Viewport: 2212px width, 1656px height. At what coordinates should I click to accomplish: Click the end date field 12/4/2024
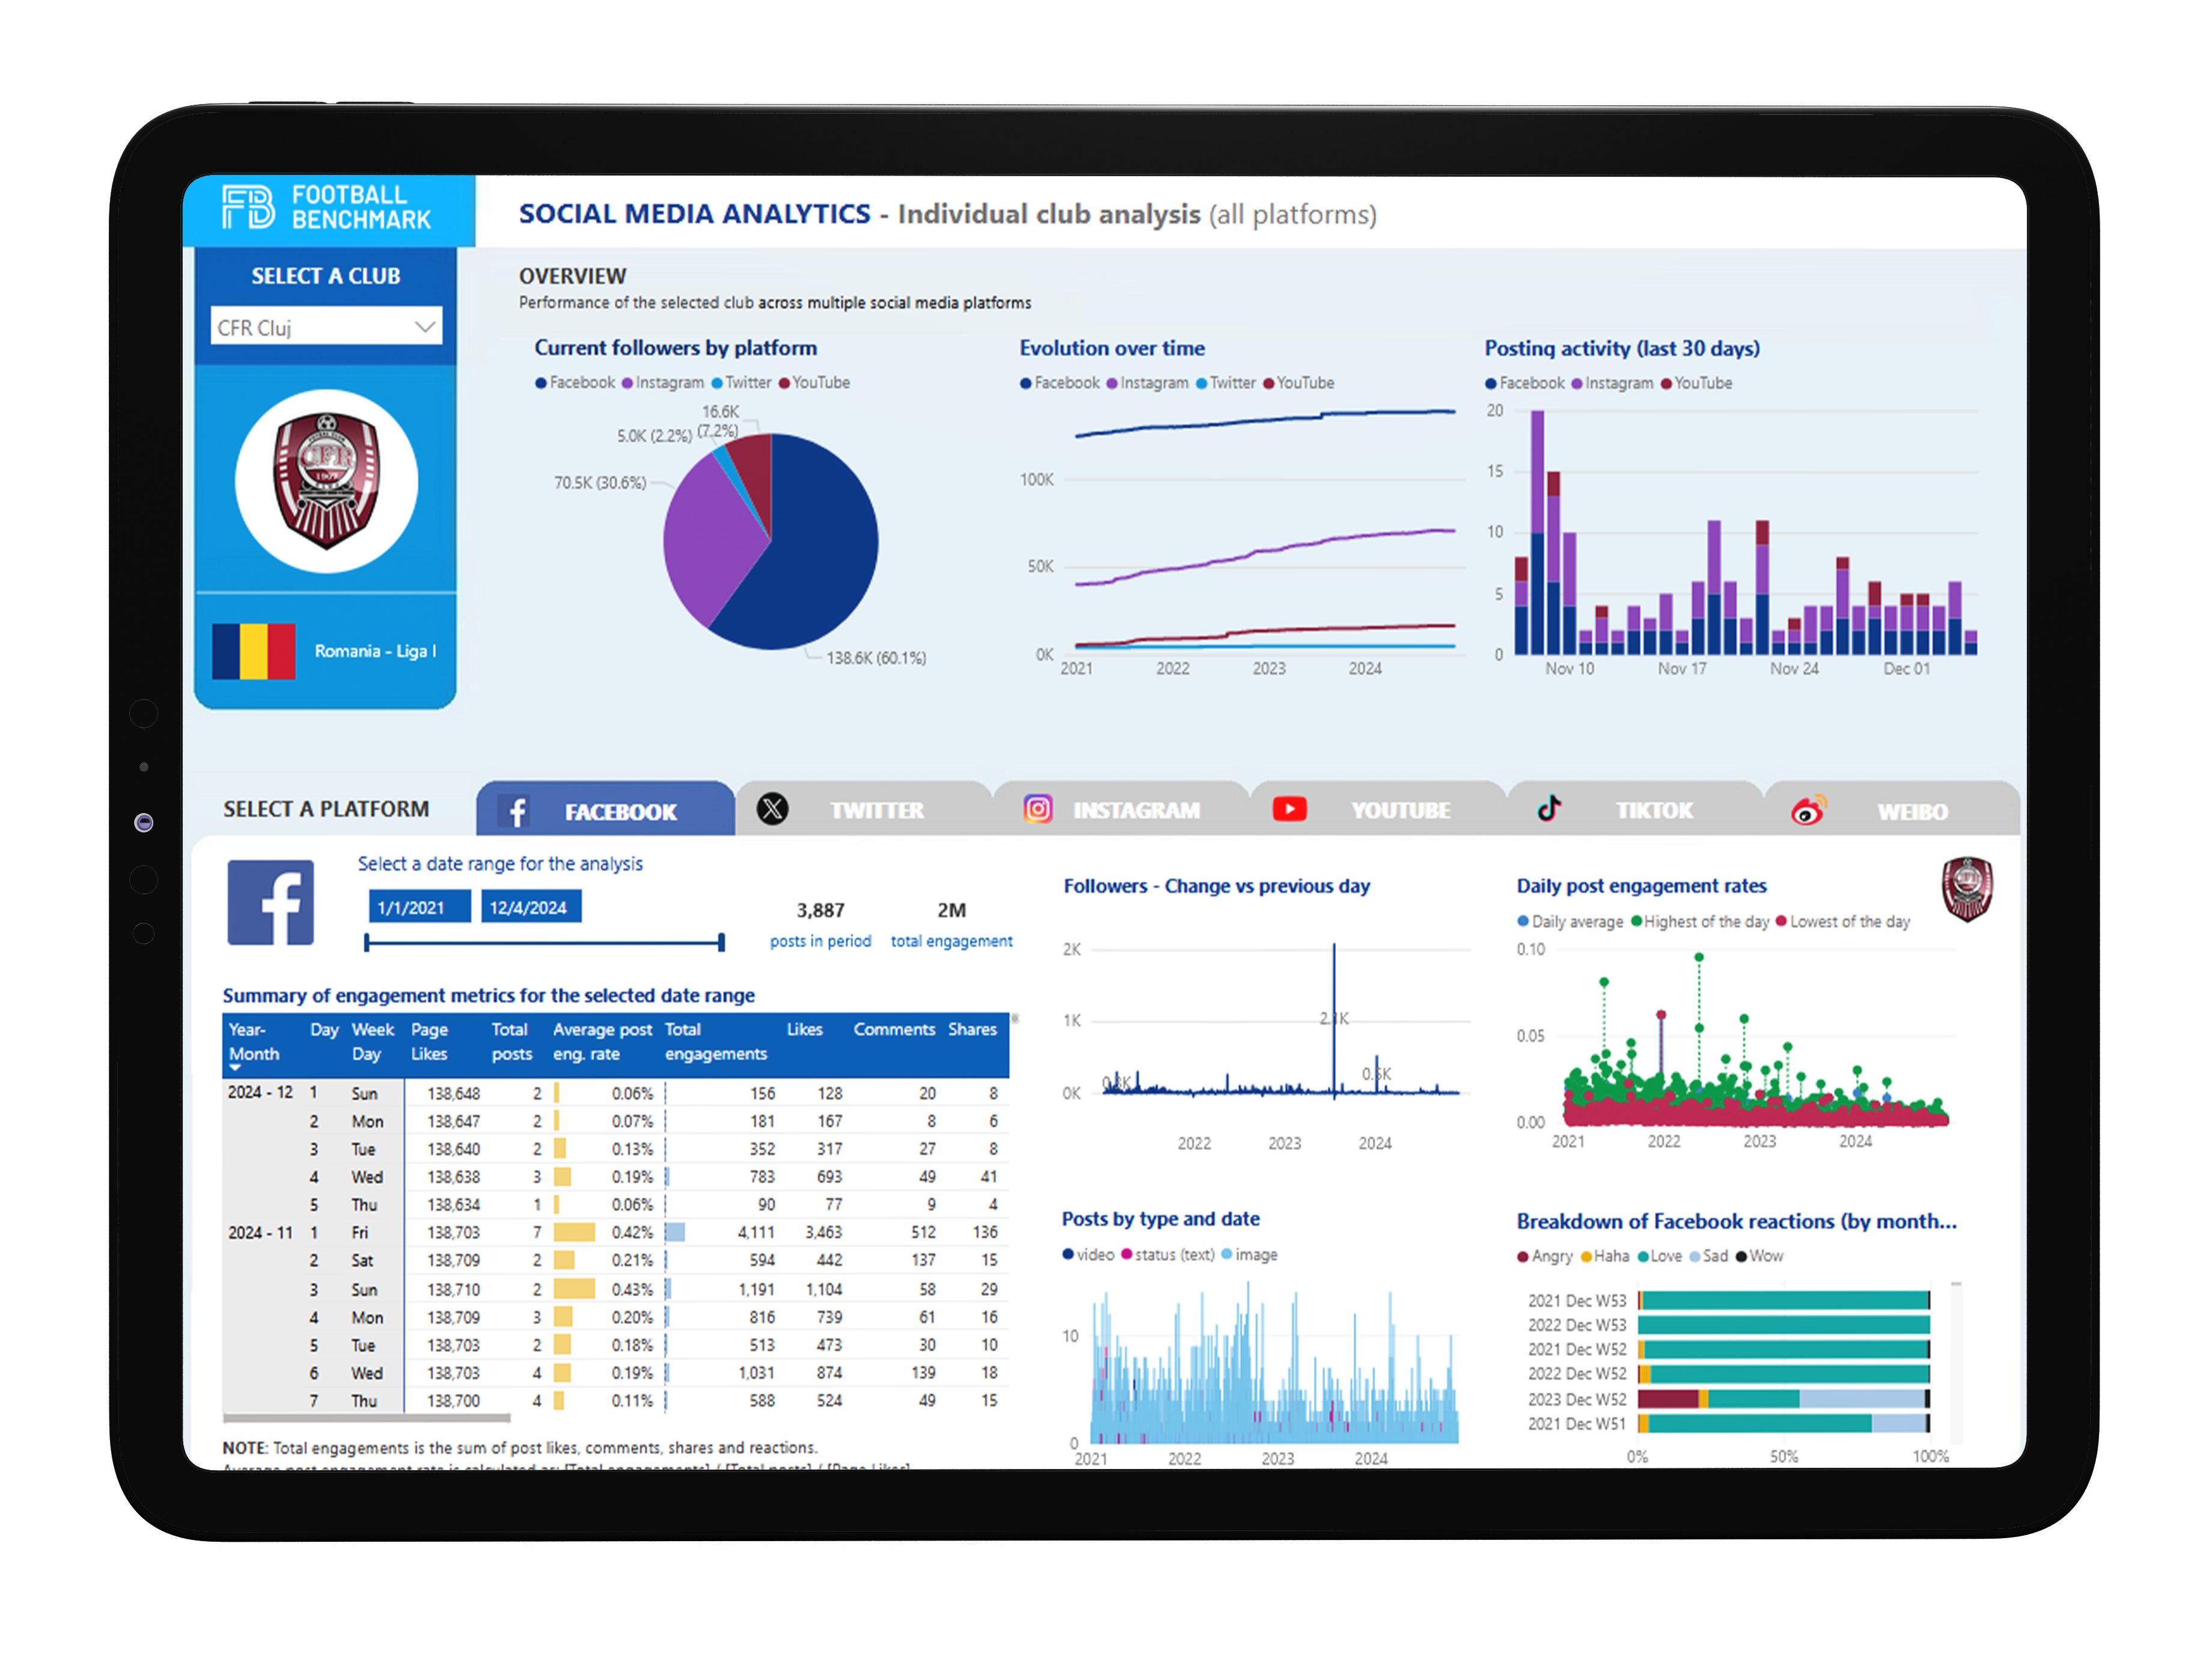(x=530, y=907)
